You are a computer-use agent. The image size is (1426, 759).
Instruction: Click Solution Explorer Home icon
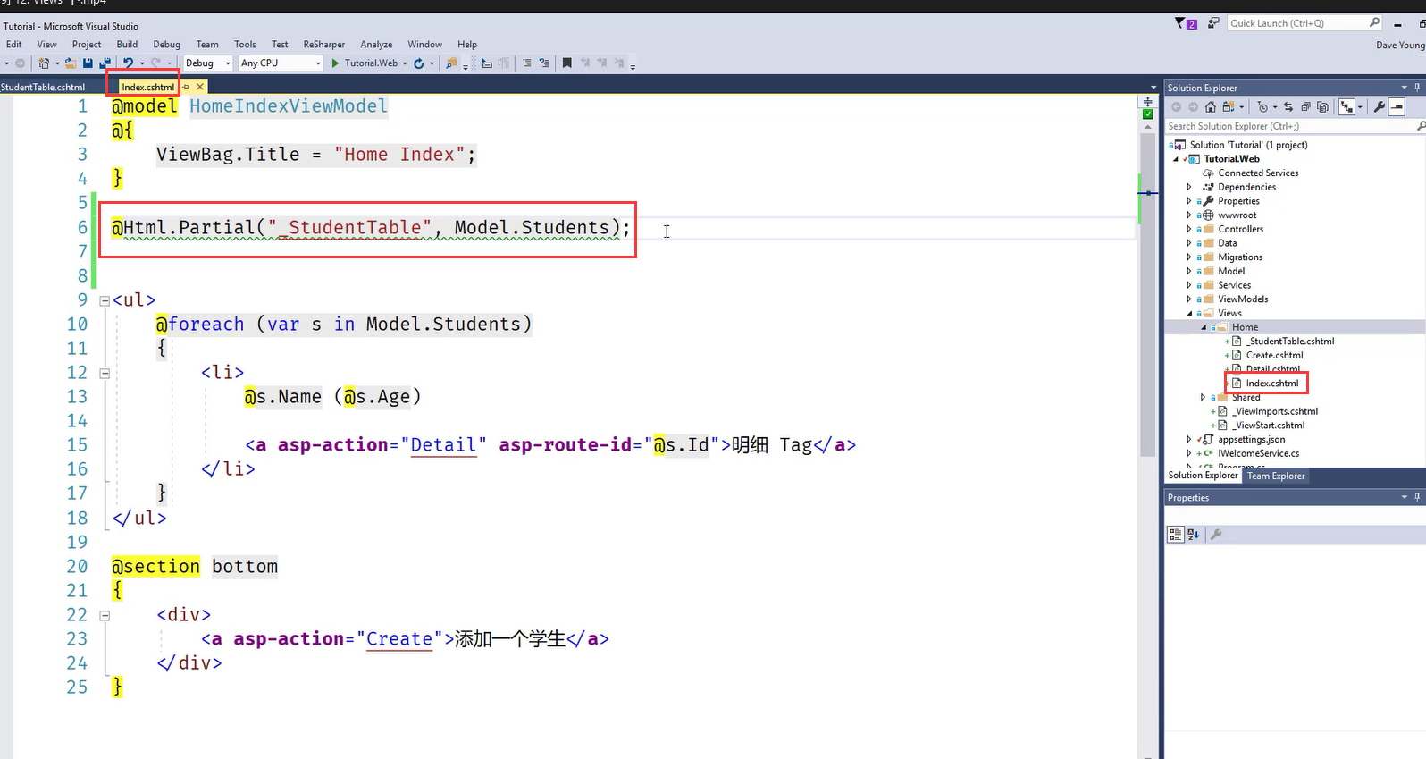click(x=1211, y=106)
